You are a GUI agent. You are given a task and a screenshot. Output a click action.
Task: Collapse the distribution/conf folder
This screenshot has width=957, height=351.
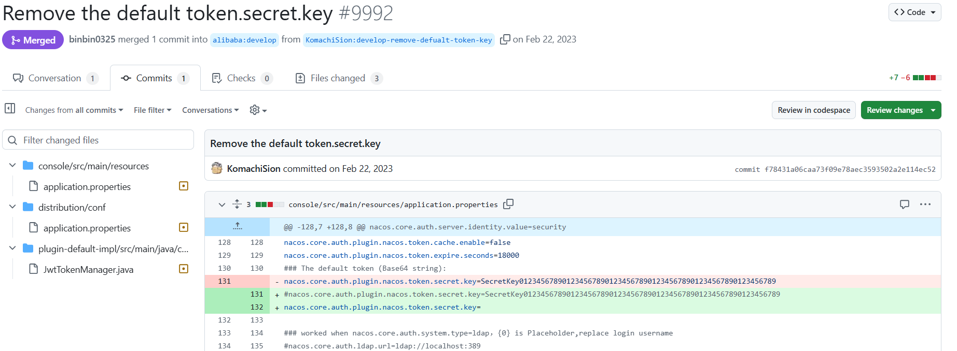12,207
